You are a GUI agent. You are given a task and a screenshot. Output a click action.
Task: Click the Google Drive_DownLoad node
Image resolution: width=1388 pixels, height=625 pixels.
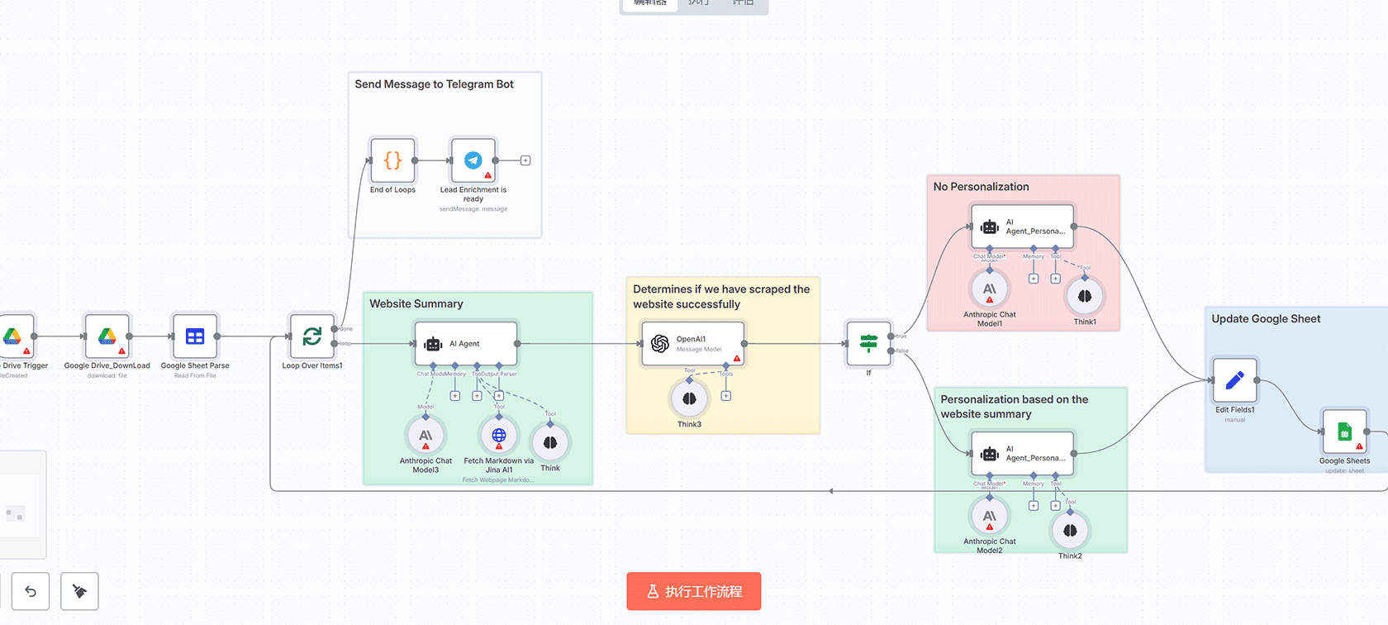coord(107,336)
